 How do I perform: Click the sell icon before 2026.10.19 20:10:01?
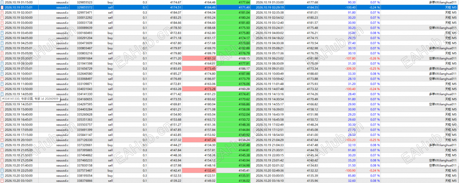(2, 140)
